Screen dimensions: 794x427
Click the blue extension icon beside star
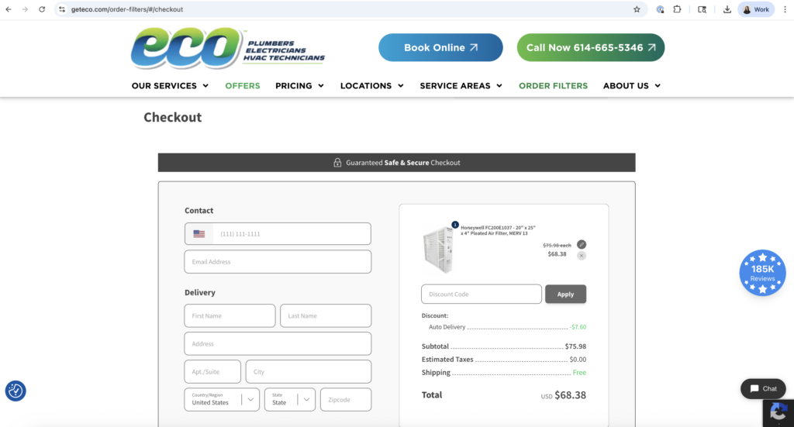click(660, 9)
